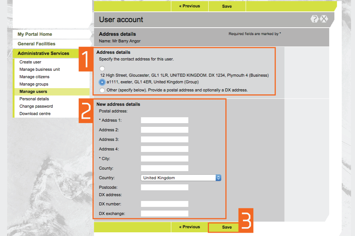
Task: Expand General Facilities menu
Action: pyautogui.click(x=36, y=44)
